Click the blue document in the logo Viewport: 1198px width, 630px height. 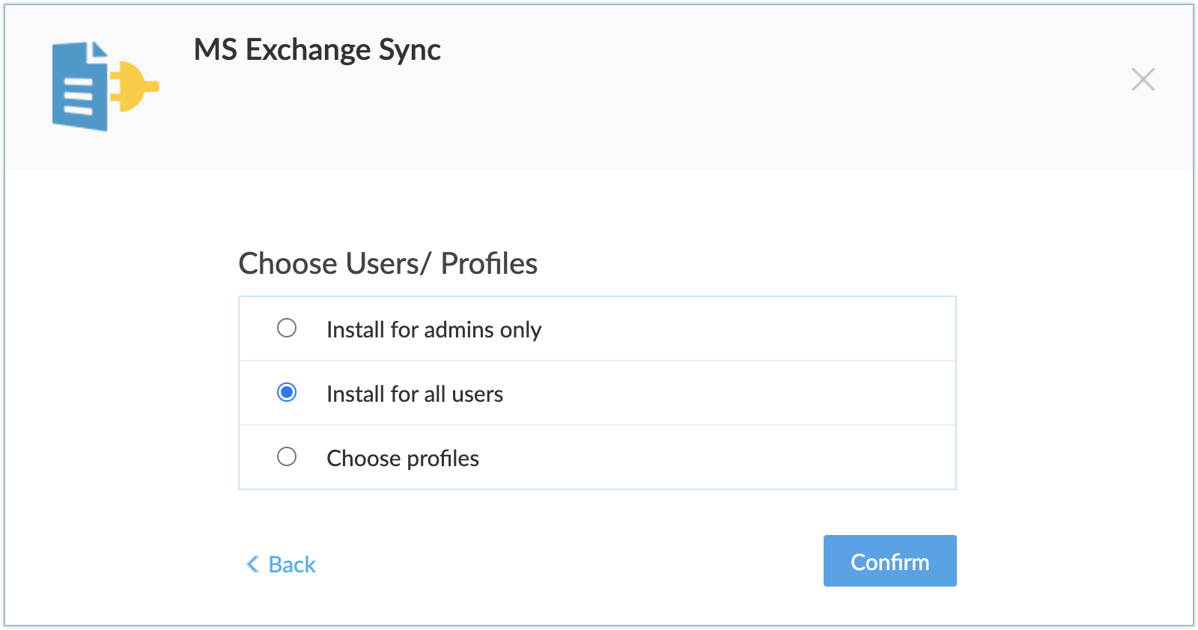point(79,88)
